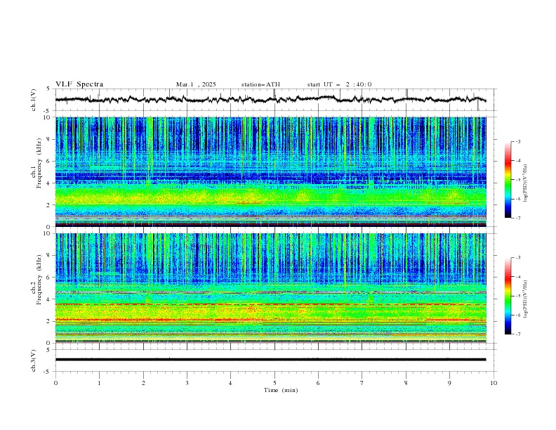Click the "station=ATH" header label

tap(260, 84)
